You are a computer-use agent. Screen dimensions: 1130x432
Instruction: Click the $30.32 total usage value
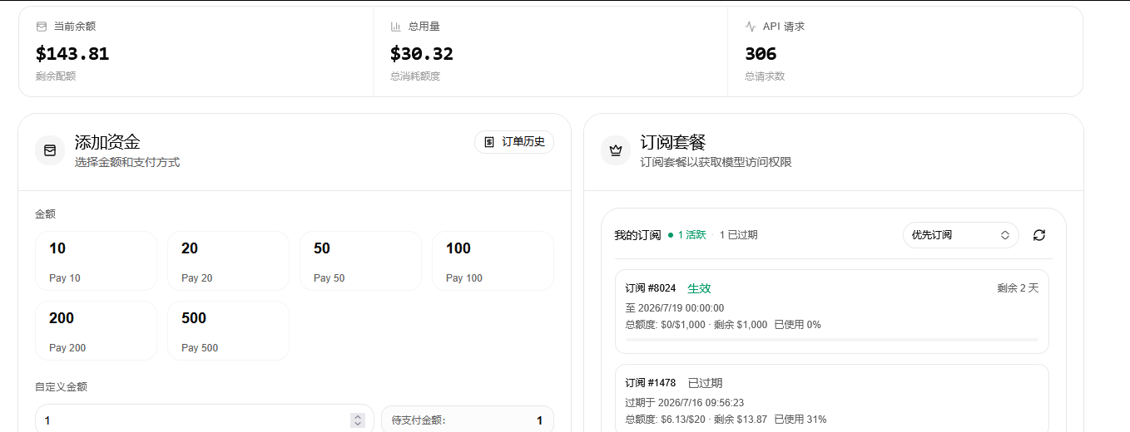tap(422, 54)
